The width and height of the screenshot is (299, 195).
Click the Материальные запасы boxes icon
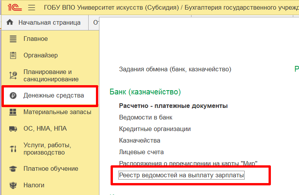coord(13,112)
